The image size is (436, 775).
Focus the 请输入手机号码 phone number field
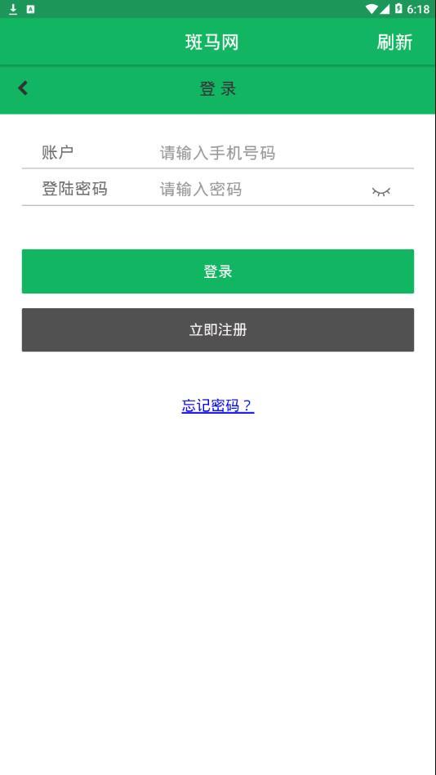click(262, 153)
